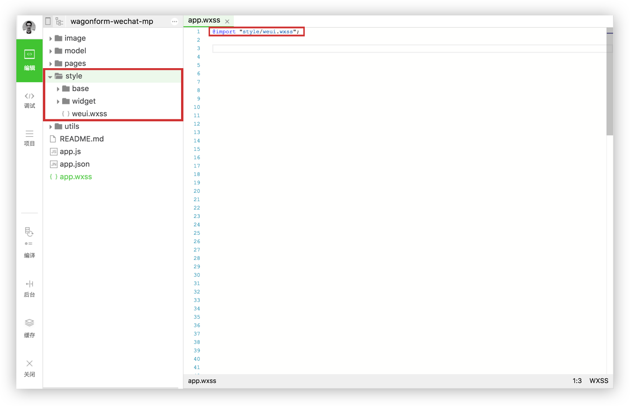The height and width of the screenshot is (406, 630).
Task: Select the utils folder name
Action: (72, 126)
